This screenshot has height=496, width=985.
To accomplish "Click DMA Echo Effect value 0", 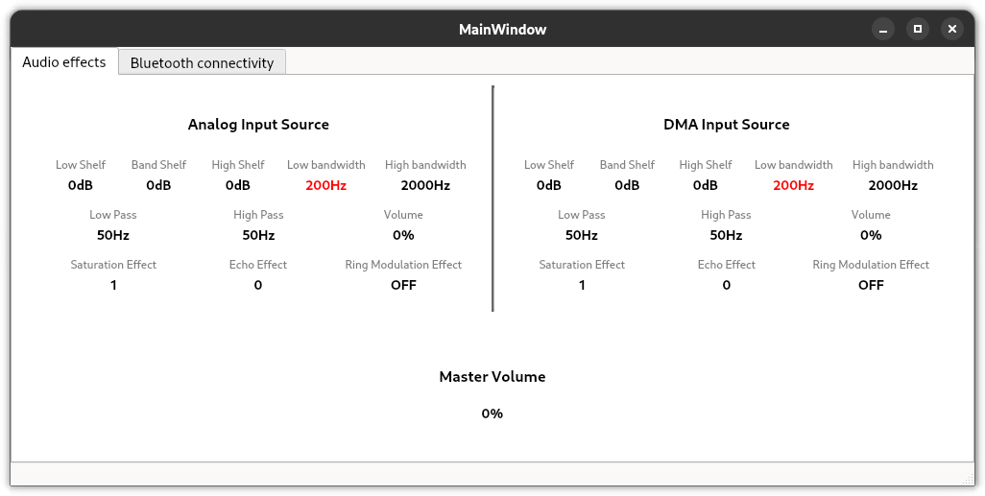I will point(727,285).
